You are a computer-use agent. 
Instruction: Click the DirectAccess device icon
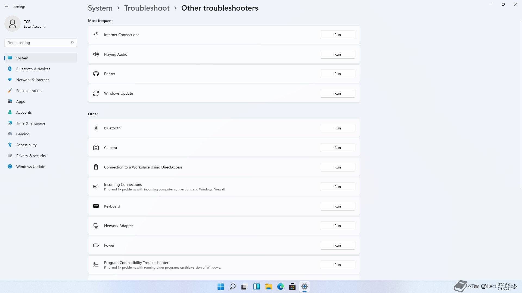pos(96,167)
